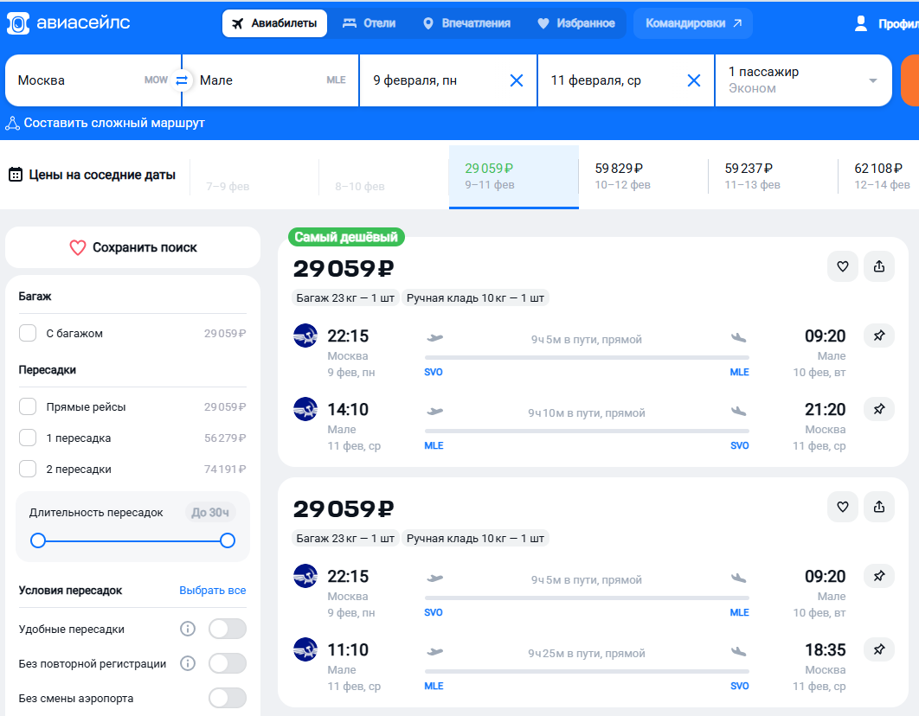Click the swap origin and destination arrows icon
The image size is (919, 716).
point(182,80)
